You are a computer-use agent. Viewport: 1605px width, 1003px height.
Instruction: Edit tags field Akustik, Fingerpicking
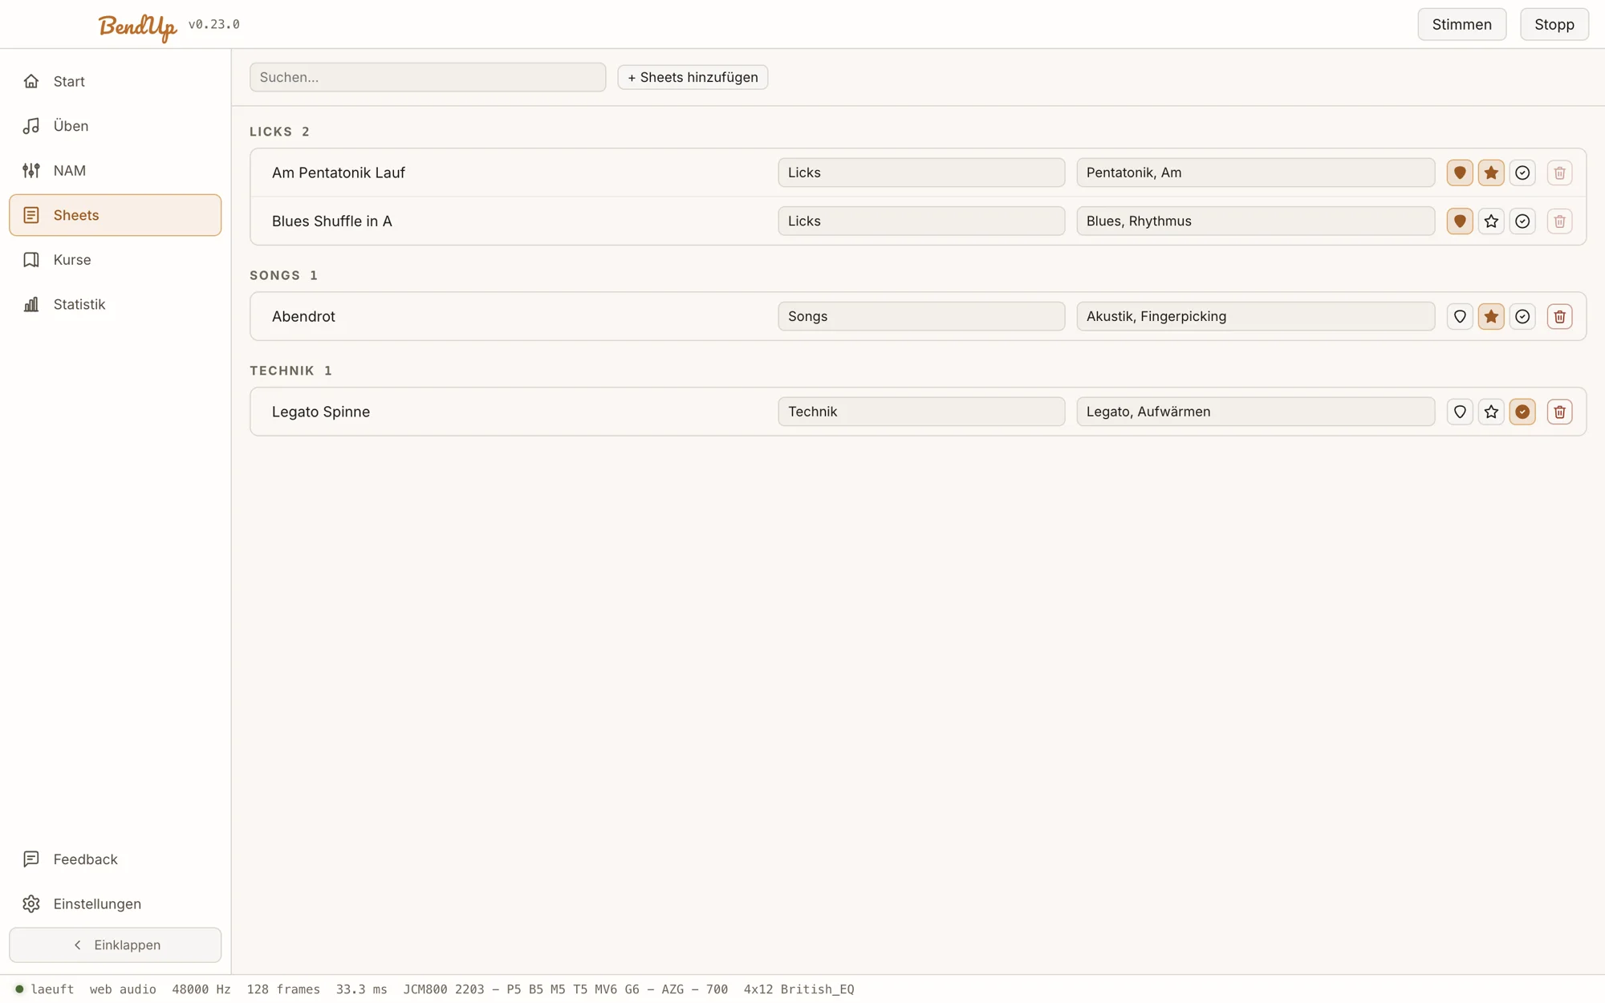(1255, 316)
